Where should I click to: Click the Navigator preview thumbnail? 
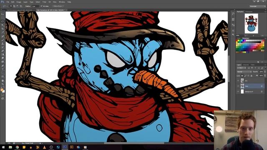coord(251,23)
